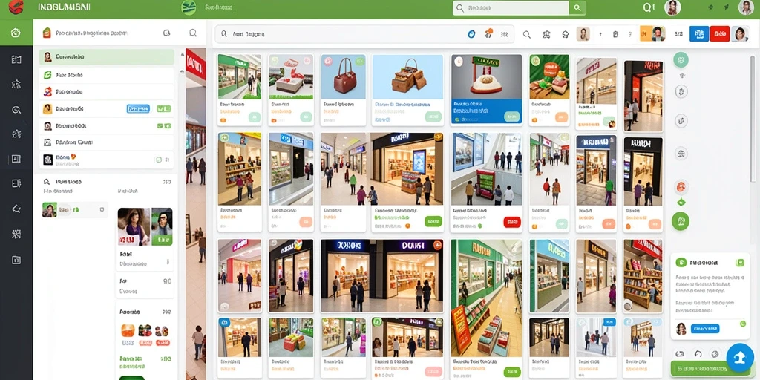Click the round green logo in the top bar
Viewport: 760px width, 380px height.
coord(189,7)
